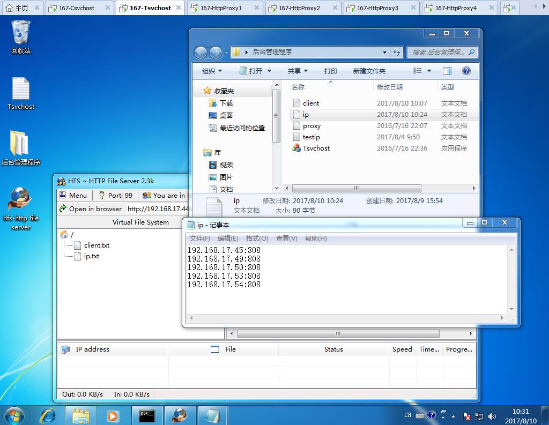The image size is (549, 425).
Task: Click the Explorer search input box
Action: click(x=437, y=53)
